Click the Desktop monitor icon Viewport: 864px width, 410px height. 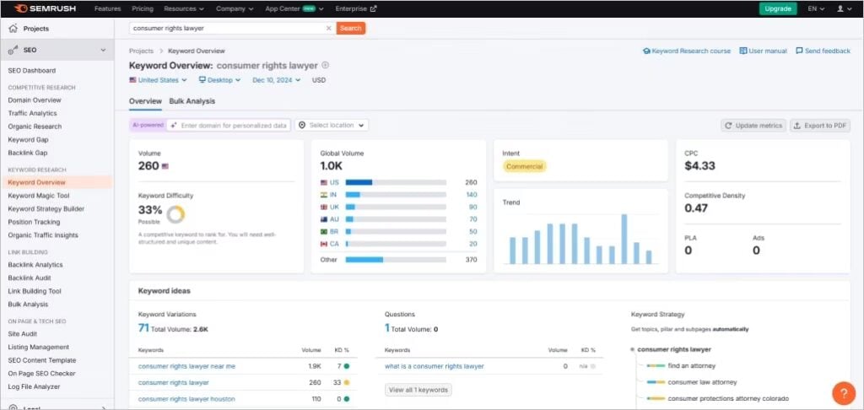tap(202, 80)
